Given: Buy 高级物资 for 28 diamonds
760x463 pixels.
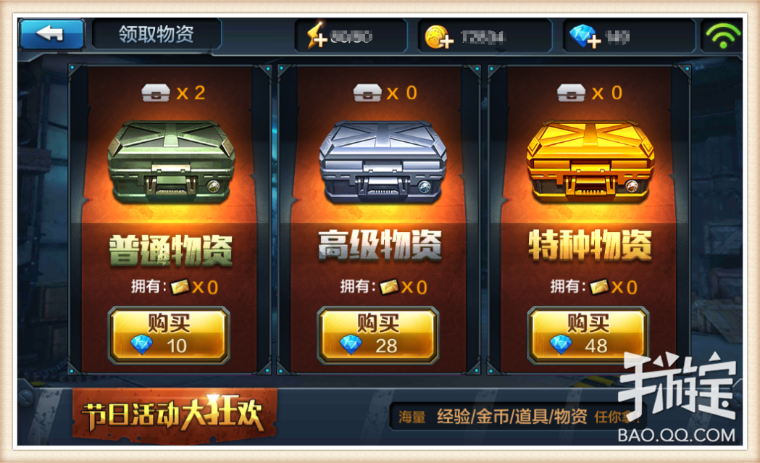Looking at the screenshot, I should click(x=378, y=335).
